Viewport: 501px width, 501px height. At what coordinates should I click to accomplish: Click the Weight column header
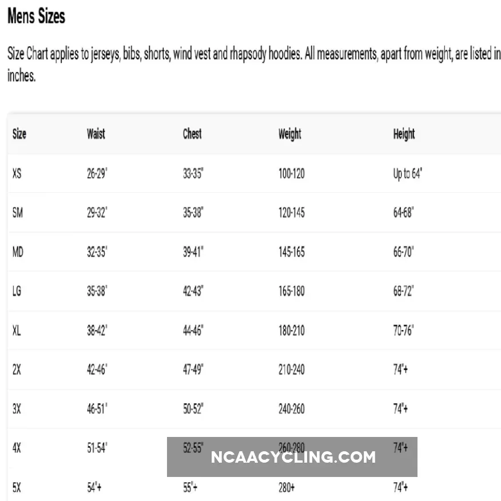289,134
